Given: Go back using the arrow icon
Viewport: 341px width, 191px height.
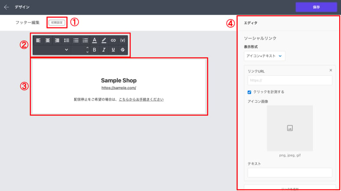Looking at the screenshot, I should pyautogui.click(x=7, y=7).
